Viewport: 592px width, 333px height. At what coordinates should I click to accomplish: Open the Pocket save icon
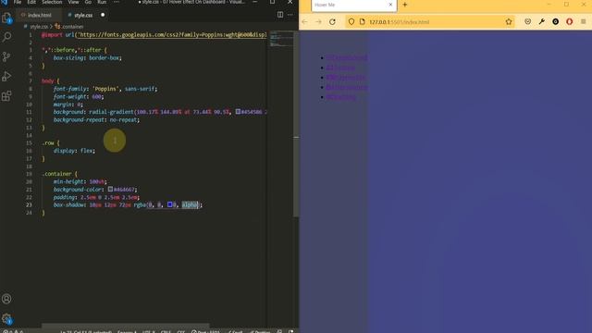pyautogui.click(x=528, y=22)
